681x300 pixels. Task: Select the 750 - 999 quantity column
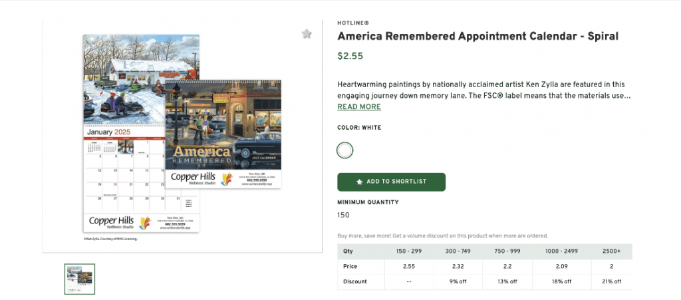pyautogui.click(x=509, y=251)
